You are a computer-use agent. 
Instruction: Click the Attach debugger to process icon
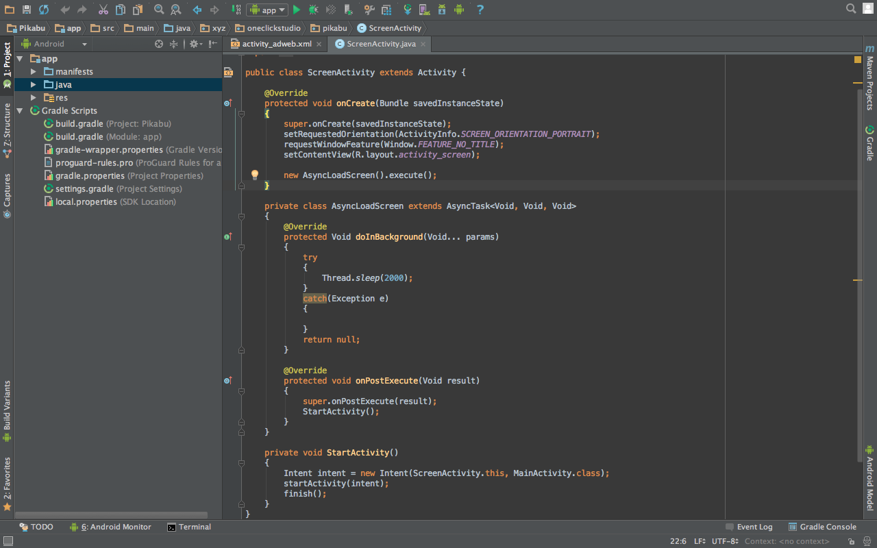point(349,10)
